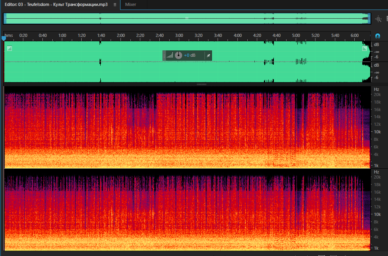
Task: Click the dB label of upper channel scale
Action: (377, 44)
